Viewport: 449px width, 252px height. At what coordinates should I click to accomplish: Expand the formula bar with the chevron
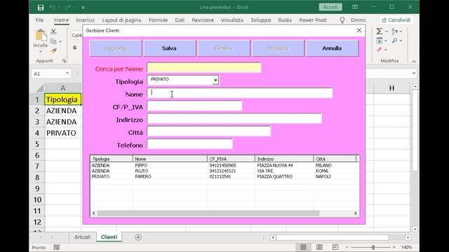click(414, 73)
